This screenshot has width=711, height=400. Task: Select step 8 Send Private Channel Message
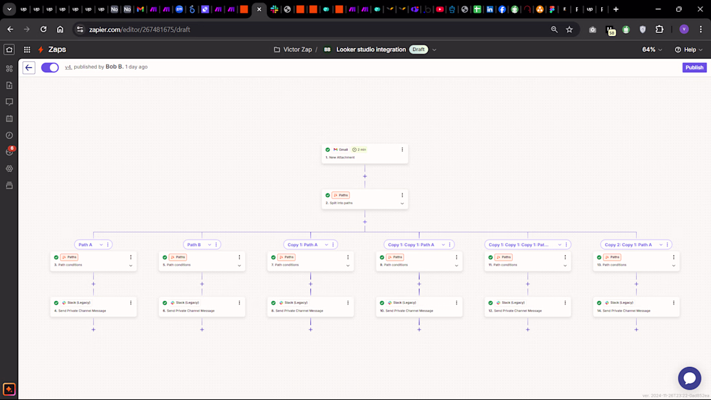pos(311,307)
